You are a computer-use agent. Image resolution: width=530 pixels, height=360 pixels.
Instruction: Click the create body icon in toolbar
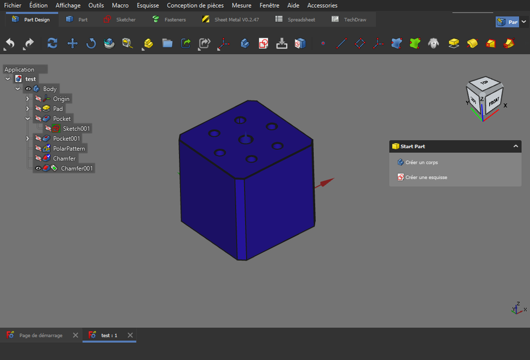point(245,44)
